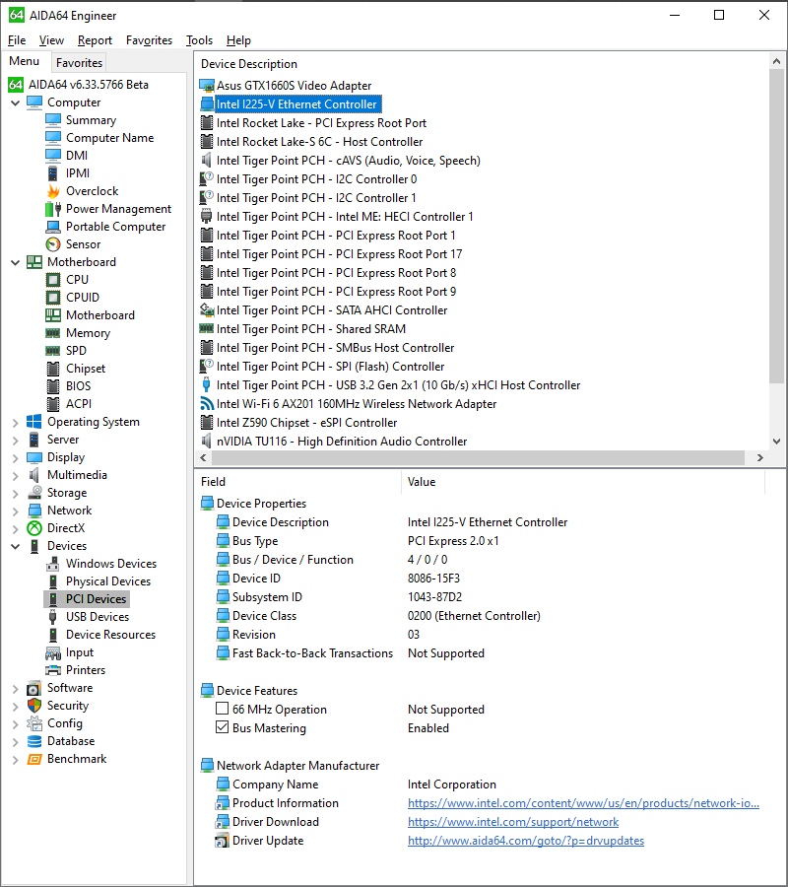Switch to the Favorites tab

tap(79, 62)
